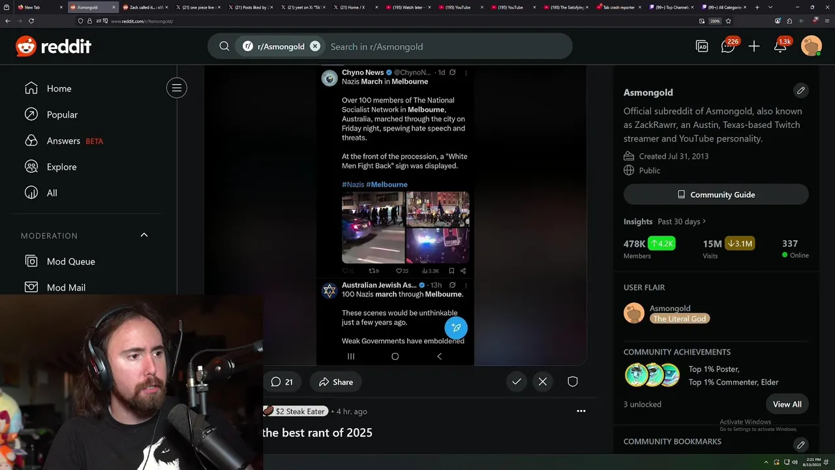
Task: Open the 21 comments button
Action: tap(282, 382)
